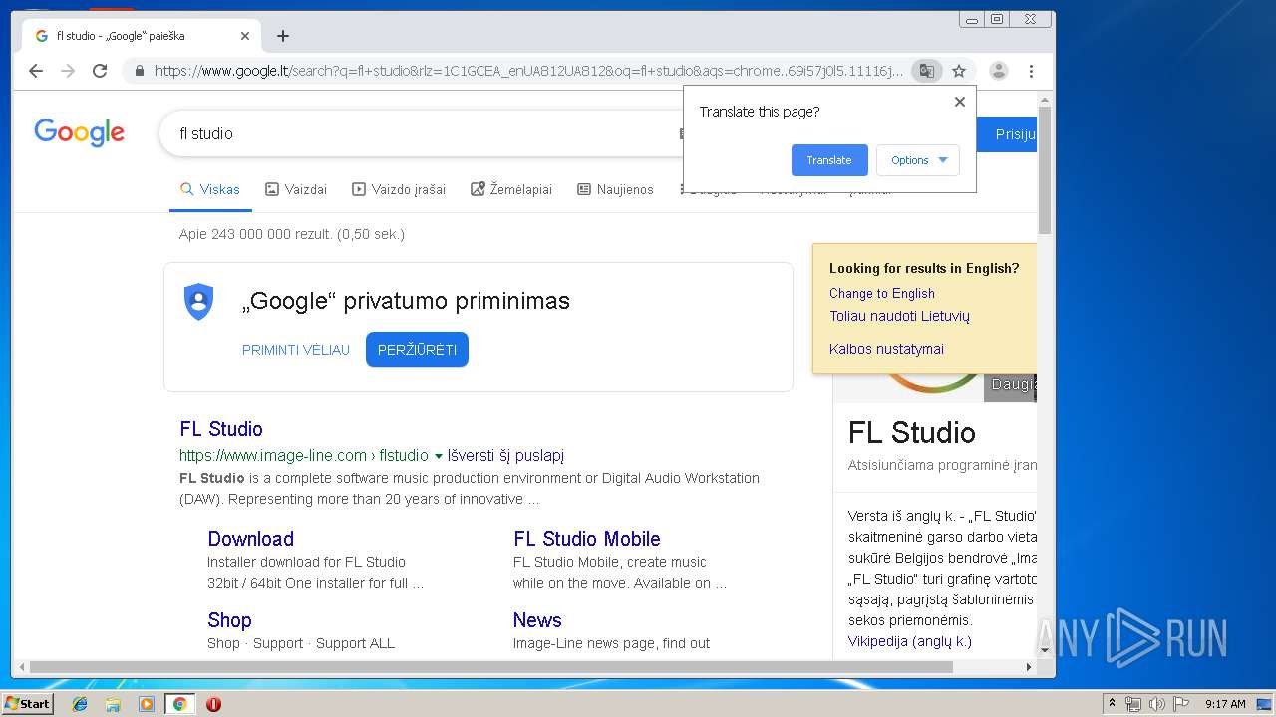Open the red Opera icon in taskbar
This screenshot has width=1276, height=717.
coord(213,704)
